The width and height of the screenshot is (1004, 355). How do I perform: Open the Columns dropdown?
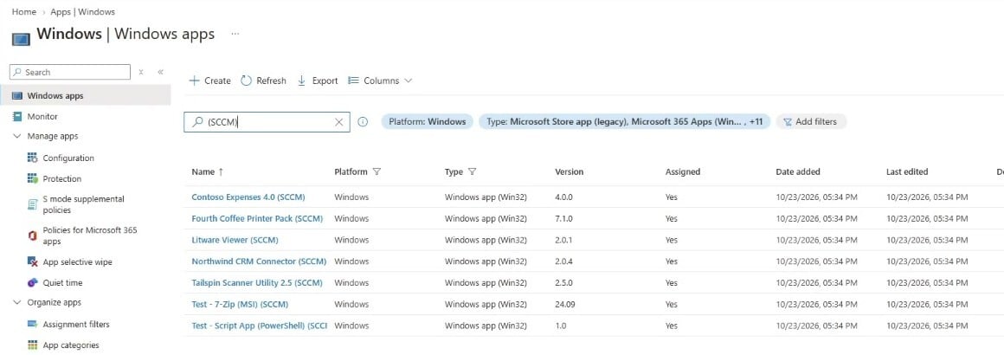380,81
